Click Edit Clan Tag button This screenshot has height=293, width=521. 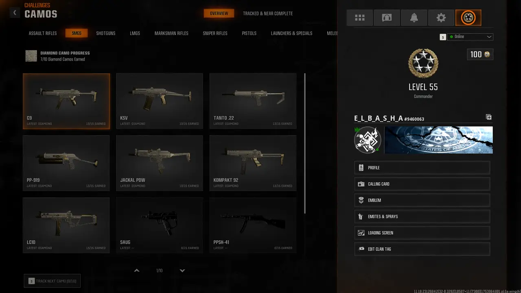pos(422,249)
